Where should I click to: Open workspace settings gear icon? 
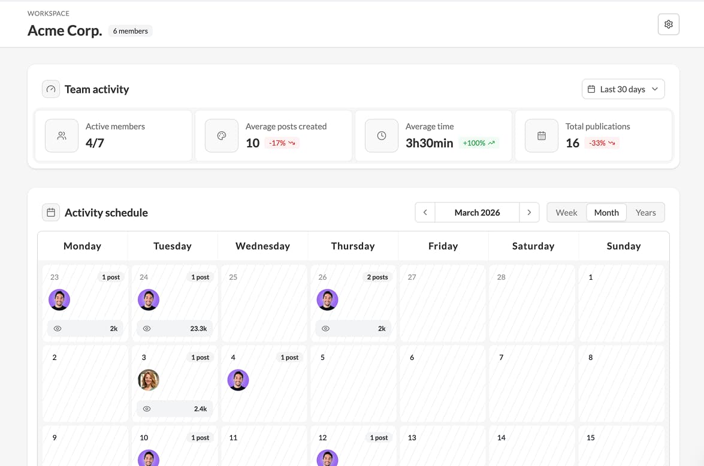[668, 24]
